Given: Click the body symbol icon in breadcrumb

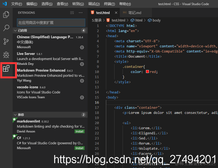Looking at the screenshot, I should point(150,20).
